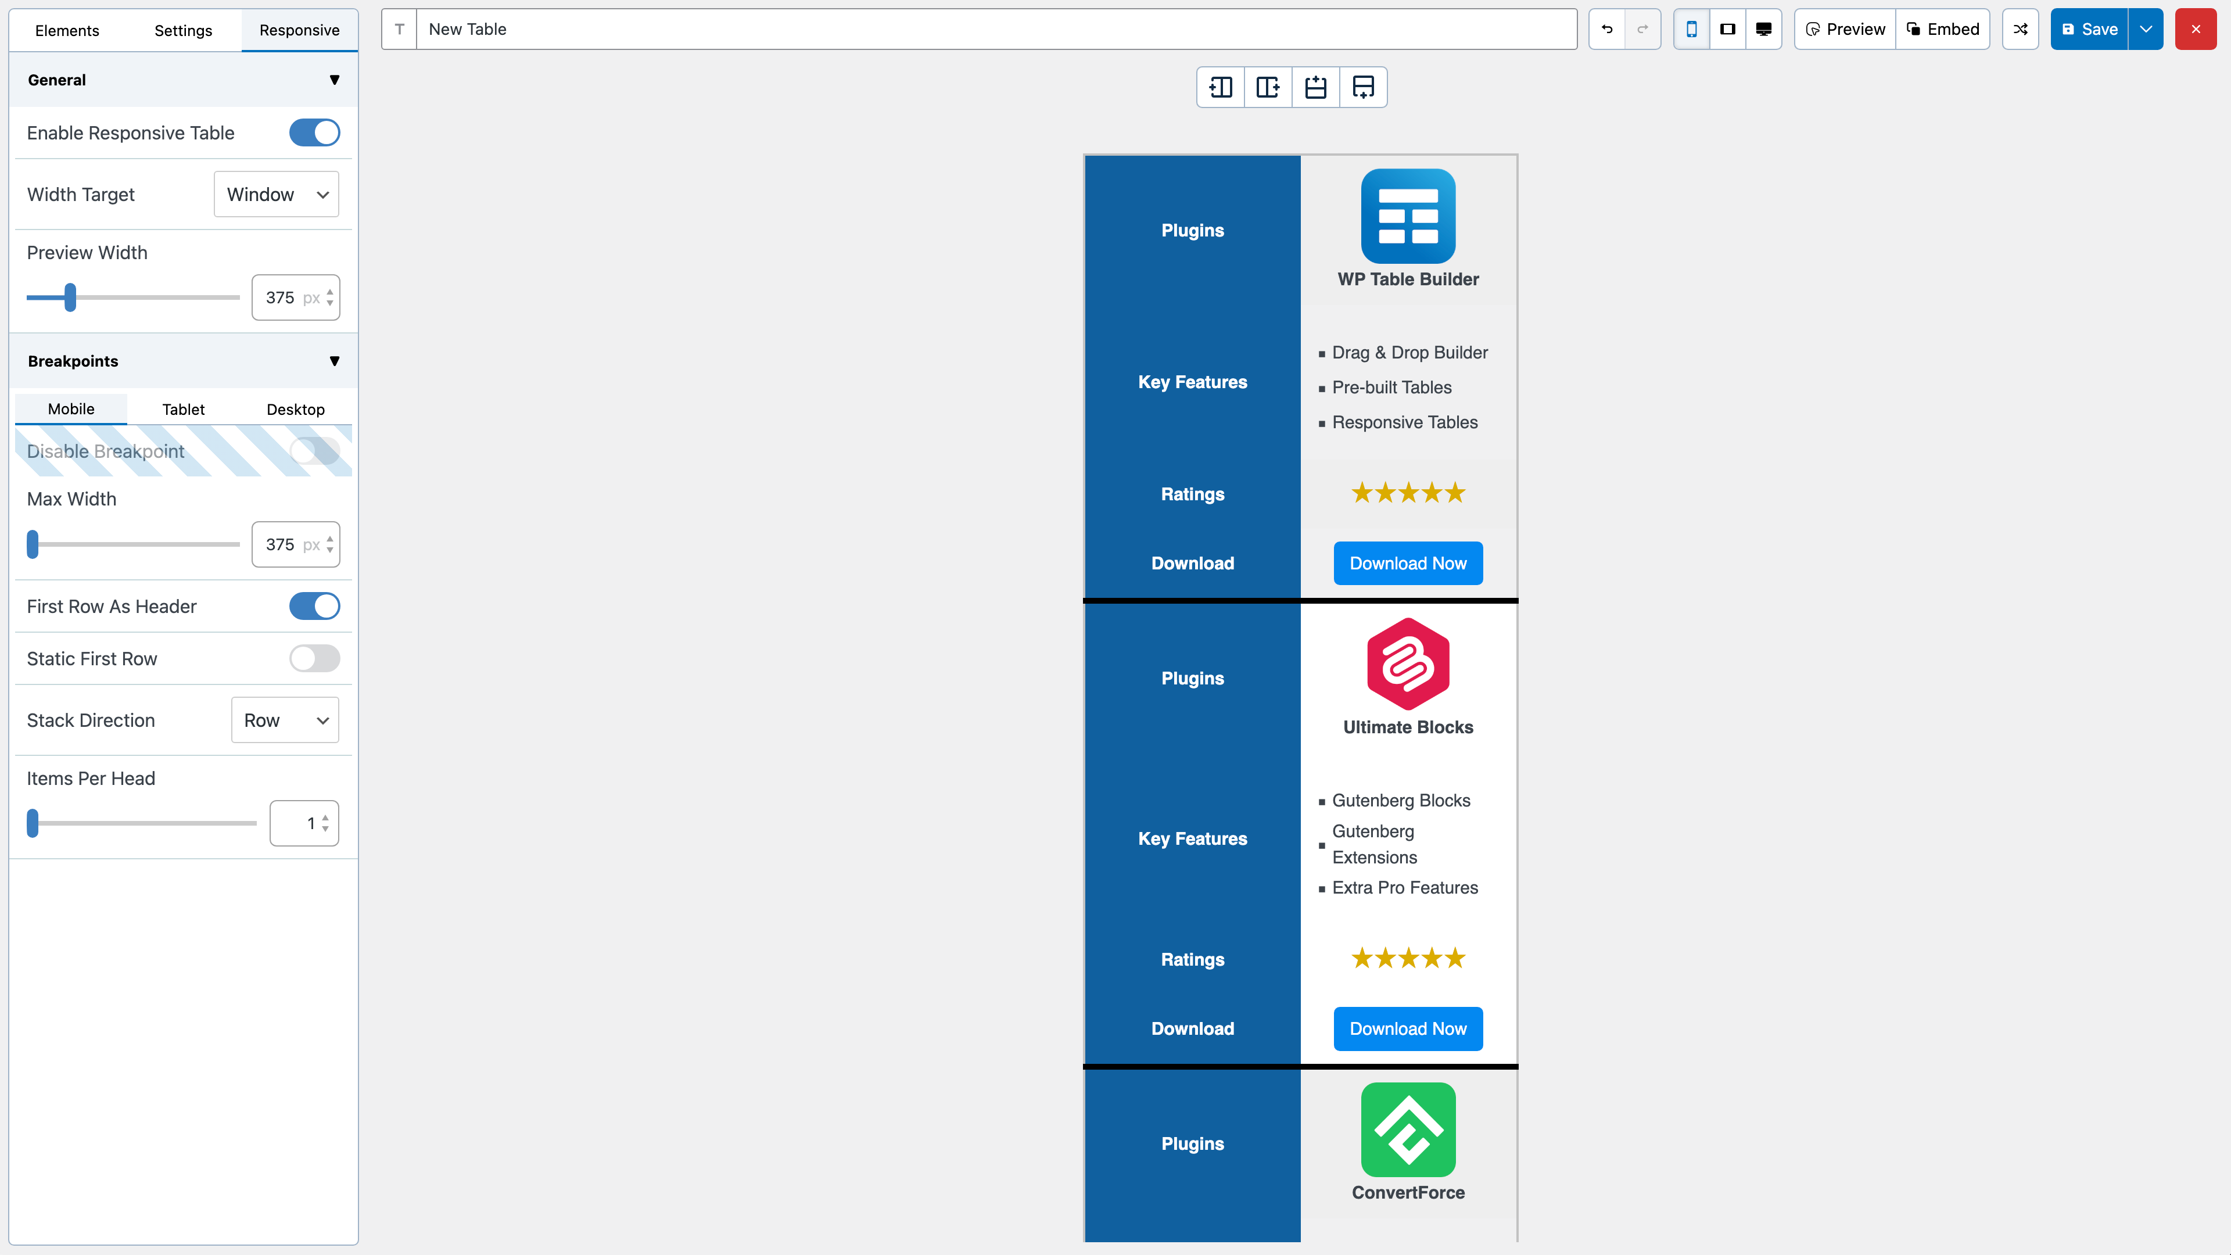The image size is (2231, 1255).
Task: Insert a column to the right
Action: [1267, 87]
